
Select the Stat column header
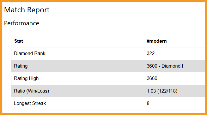19,41
